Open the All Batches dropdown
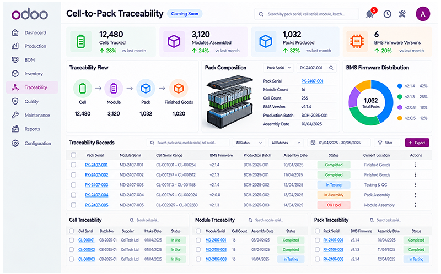The height and width of the screenshot is (274, 441). [x=286, y=143]
